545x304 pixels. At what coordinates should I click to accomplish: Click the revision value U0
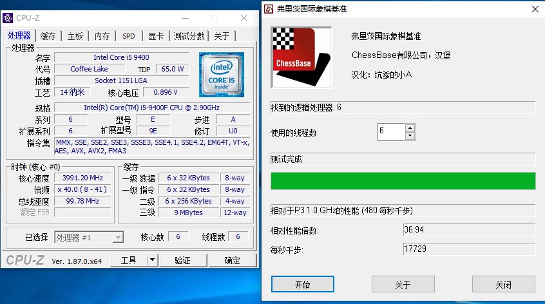(x=233, y=131)
